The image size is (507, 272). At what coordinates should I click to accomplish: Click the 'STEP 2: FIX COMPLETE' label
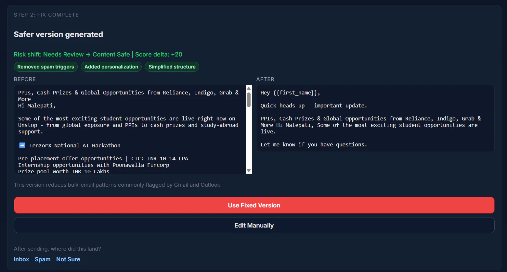(46, 15)
